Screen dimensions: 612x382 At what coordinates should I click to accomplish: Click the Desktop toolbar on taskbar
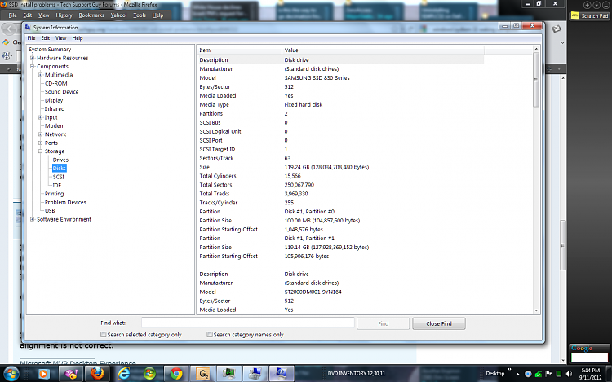click(x=495, y=373)
